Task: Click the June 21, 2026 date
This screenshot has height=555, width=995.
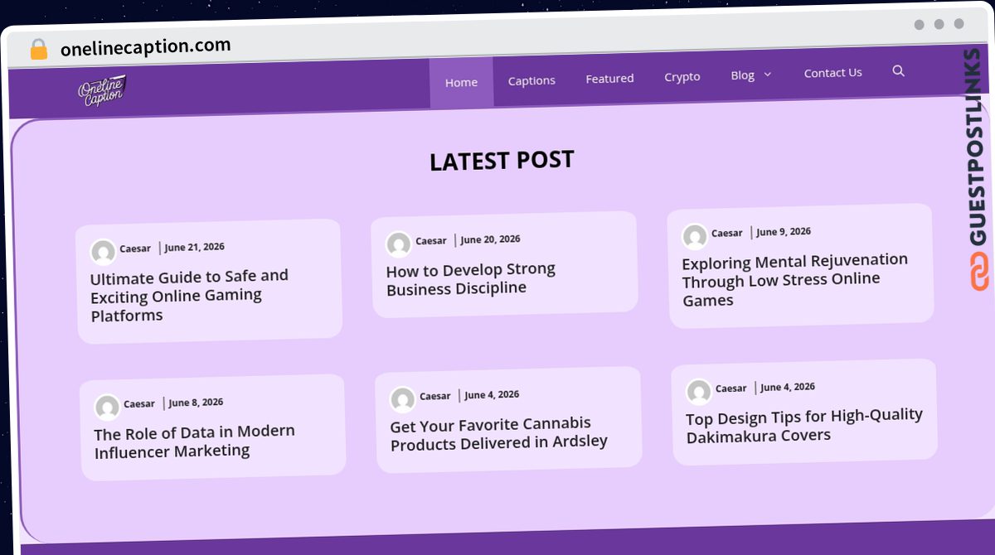Action: 195,247
